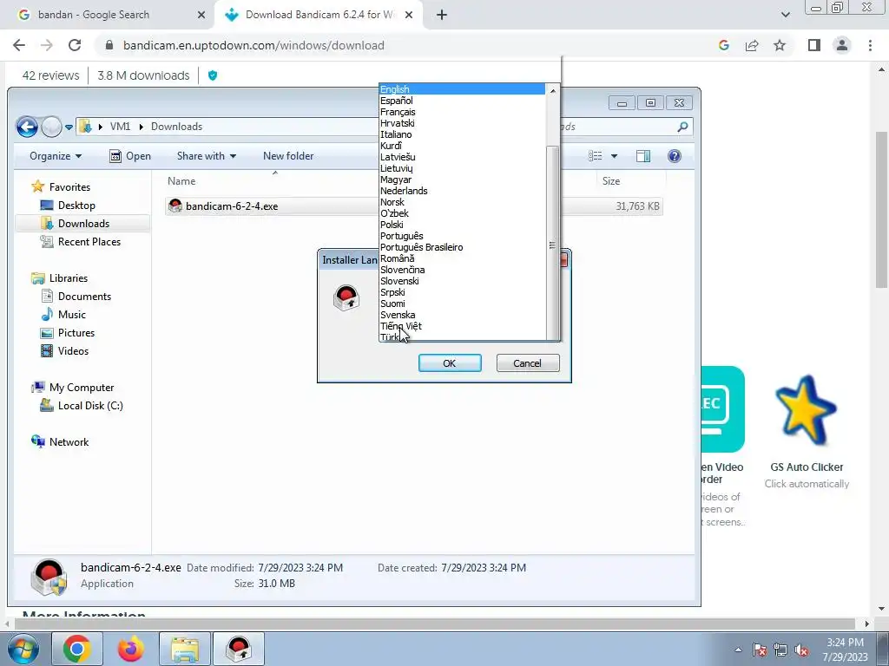Choose Svenska in language list

[x=462, y=315]
